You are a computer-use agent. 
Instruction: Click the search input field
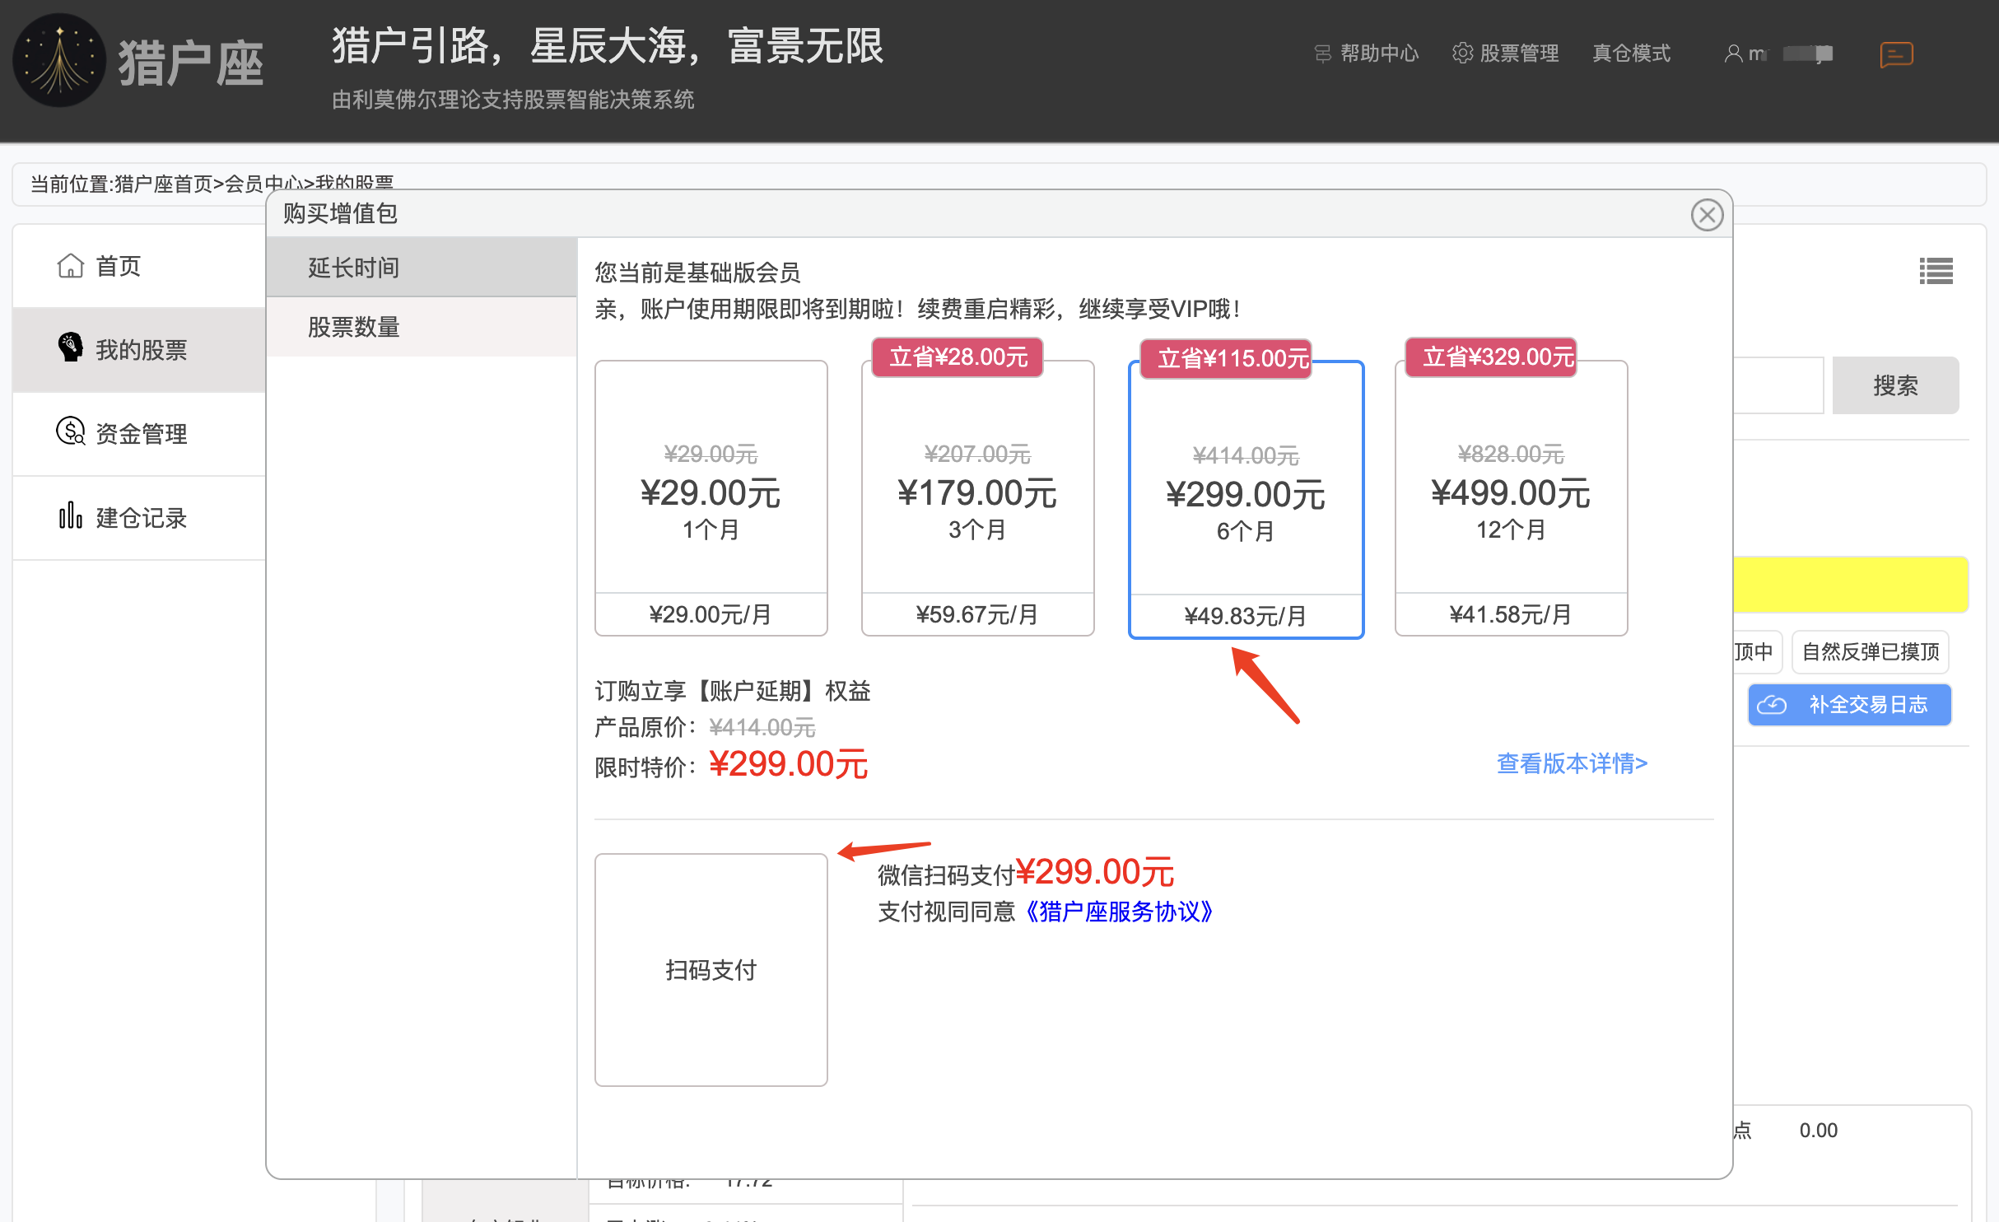[x=1778, y=385]
